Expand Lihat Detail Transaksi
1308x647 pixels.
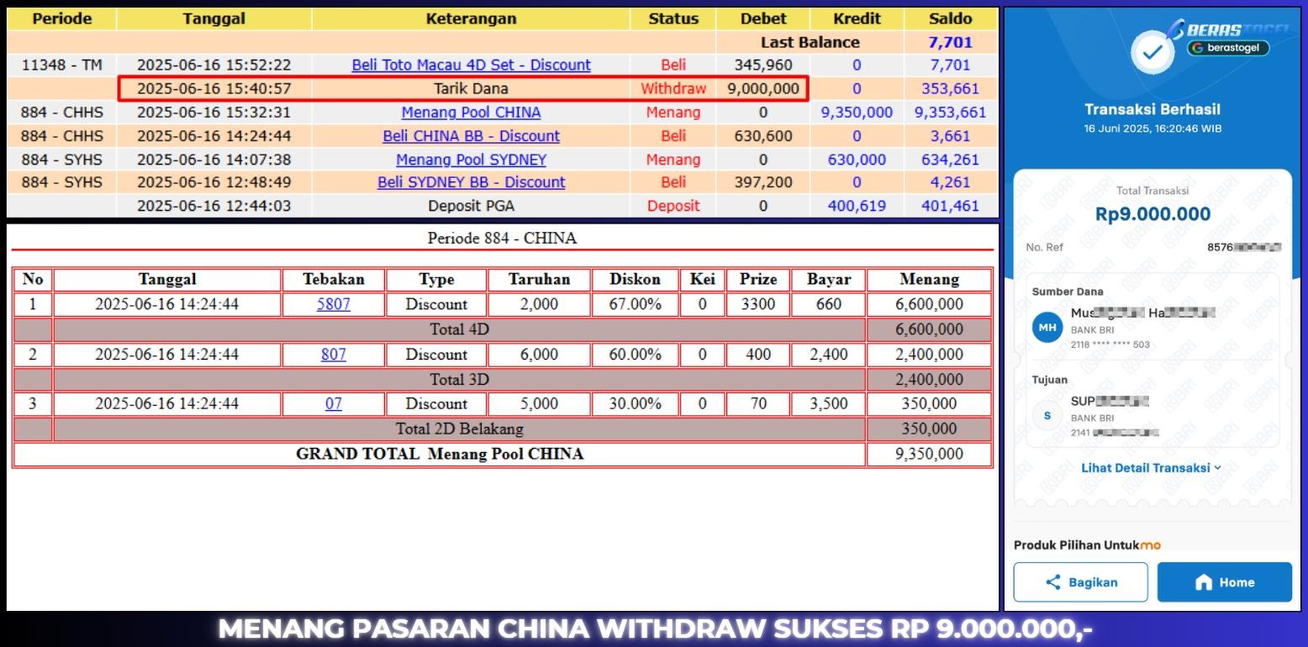pos(1151,468)
